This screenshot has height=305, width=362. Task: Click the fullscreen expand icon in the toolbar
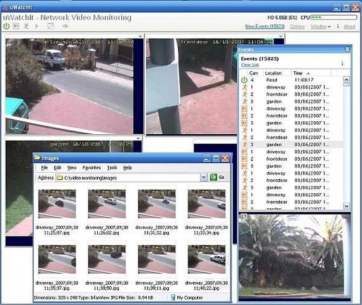[x=51, y=26]
